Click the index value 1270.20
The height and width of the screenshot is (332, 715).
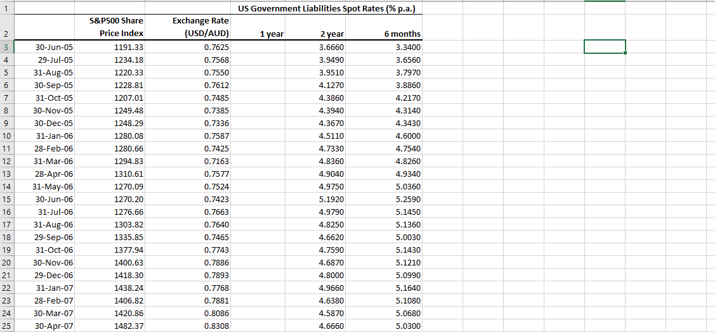(110, 200)
